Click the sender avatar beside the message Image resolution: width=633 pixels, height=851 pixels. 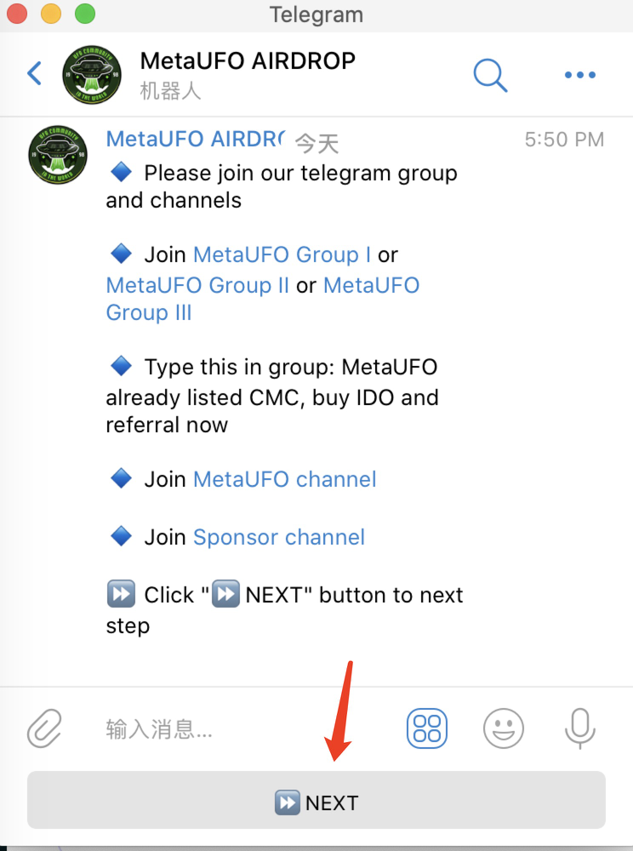58,155
